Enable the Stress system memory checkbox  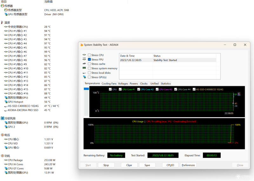coord(89,68)
